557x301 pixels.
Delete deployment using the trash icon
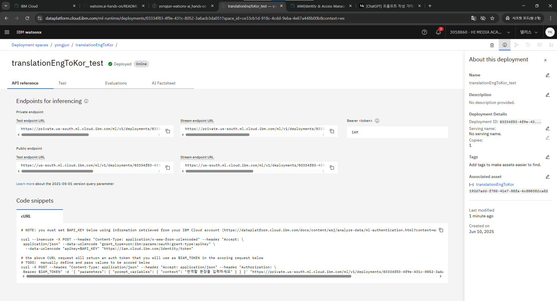pos(492,45)
